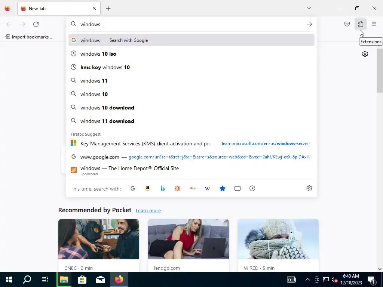Search bookmarks using the star icon

click(222, 188)
